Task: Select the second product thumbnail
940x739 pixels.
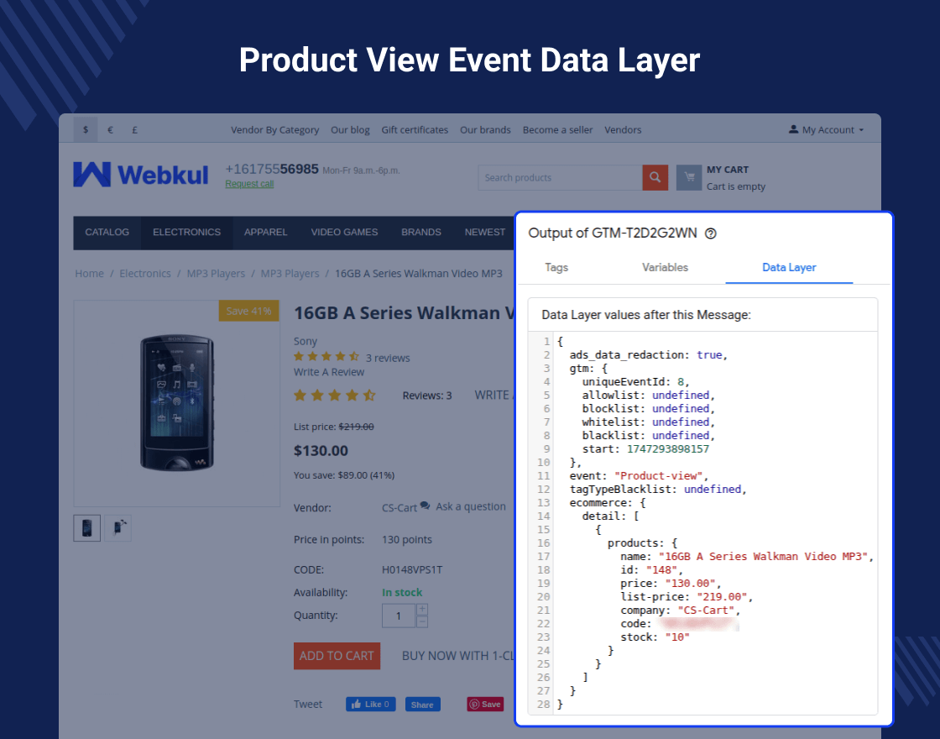Action: click(x=118, y=528)
